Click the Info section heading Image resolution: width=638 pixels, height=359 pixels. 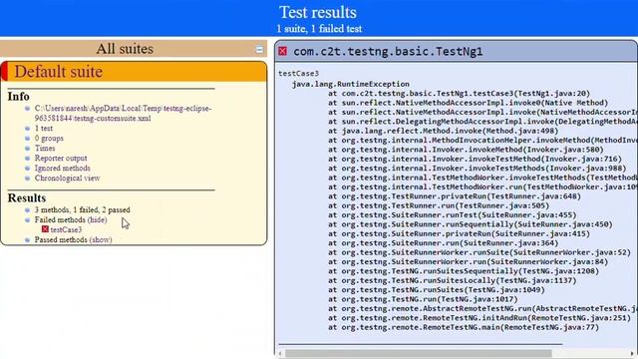point(18,97)
